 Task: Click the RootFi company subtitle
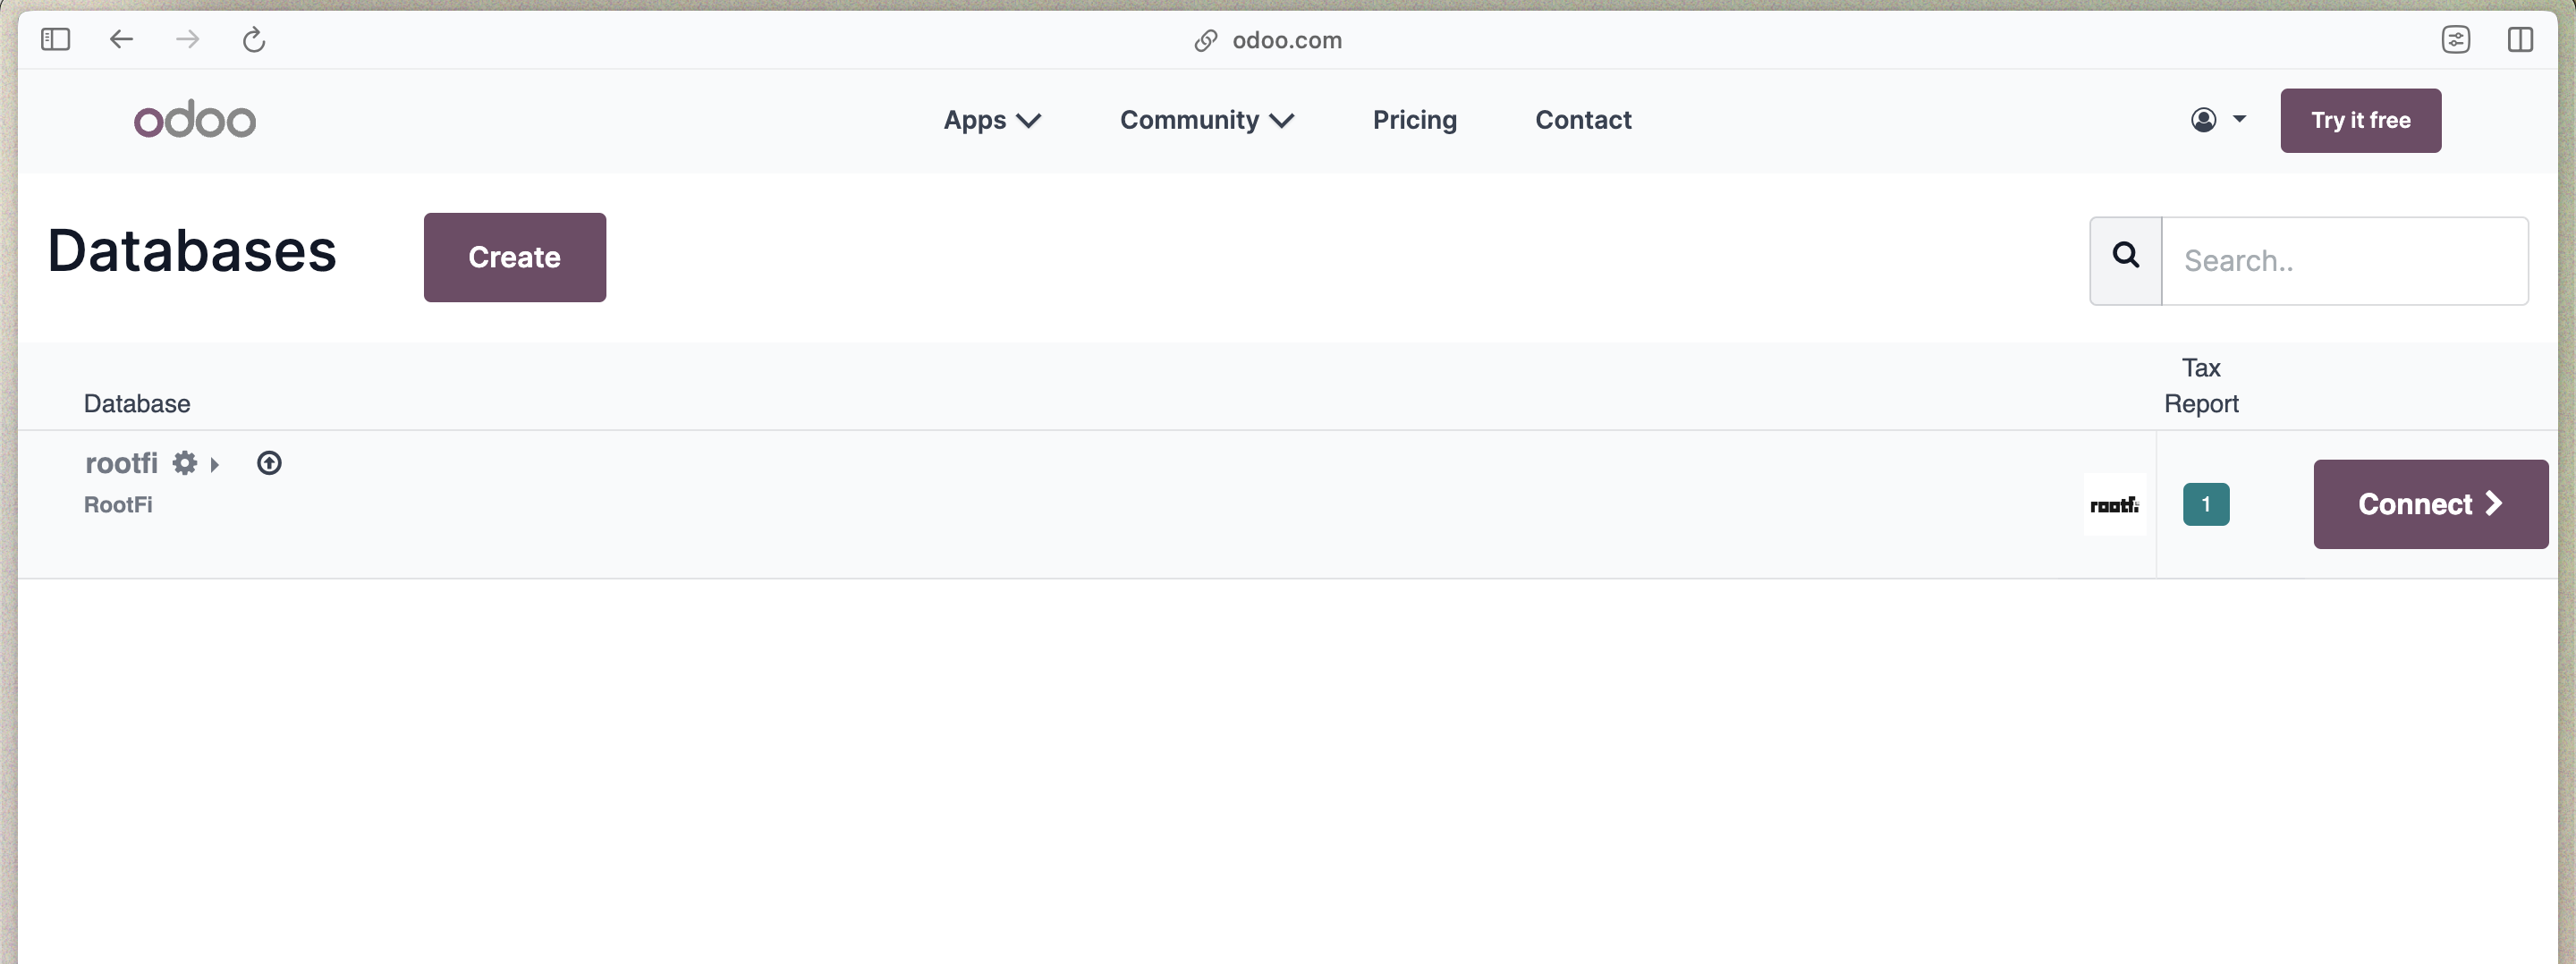[118, 505]
